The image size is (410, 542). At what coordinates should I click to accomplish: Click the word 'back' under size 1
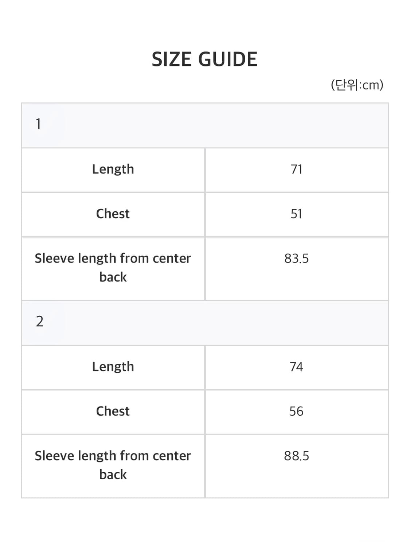(113, 277)
